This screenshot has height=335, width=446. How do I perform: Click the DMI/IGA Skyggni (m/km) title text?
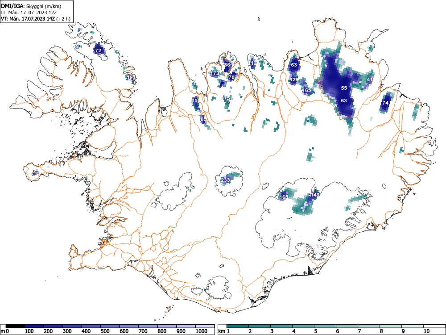click(31, 6)
